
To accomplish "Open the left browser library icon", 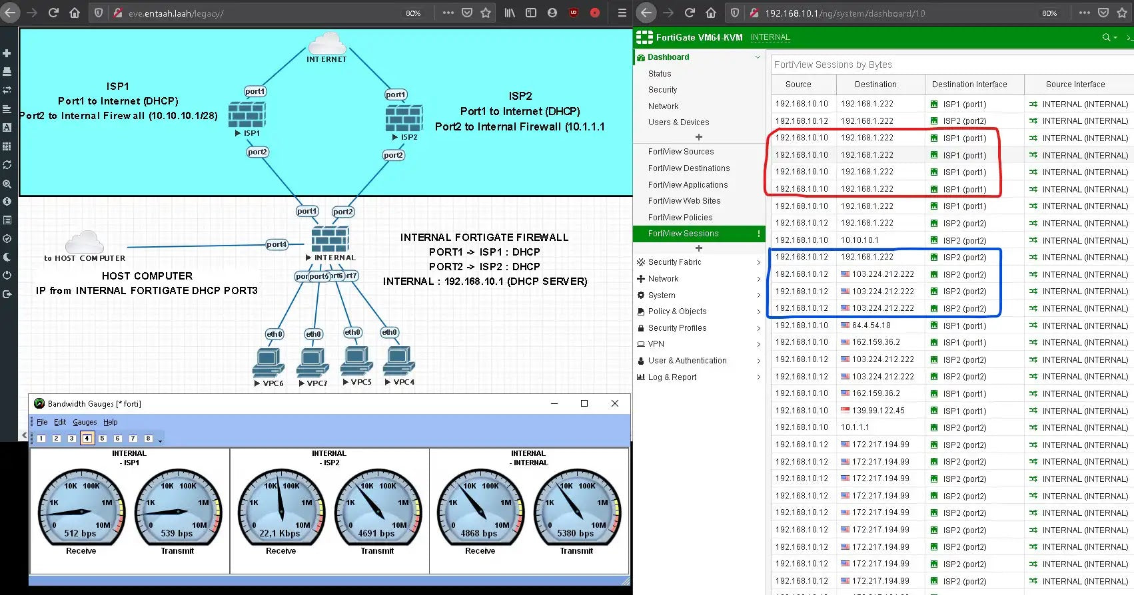I will pos(510,13).
